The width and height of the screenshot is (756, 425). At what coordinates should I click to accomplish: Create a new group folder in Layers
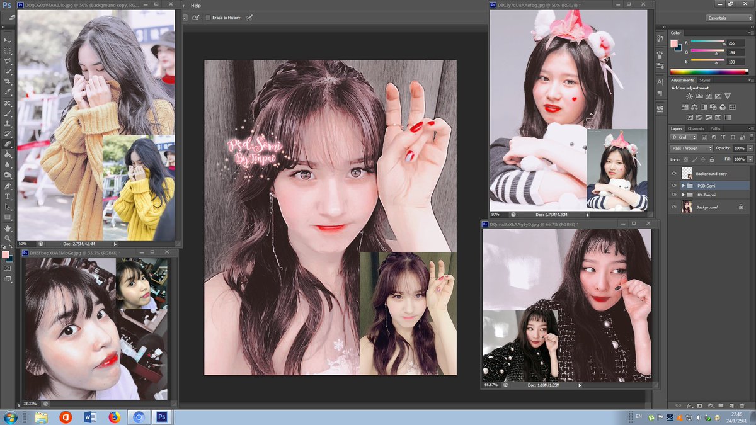click(x=719, y=405)
